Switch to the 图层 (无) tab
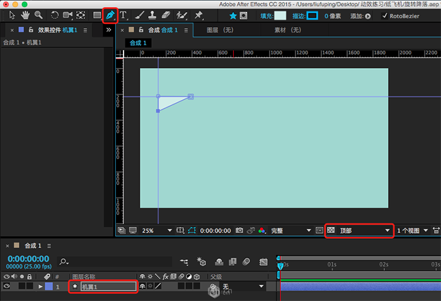The height and width of the screenshot is (301, 441). [220, 30]
